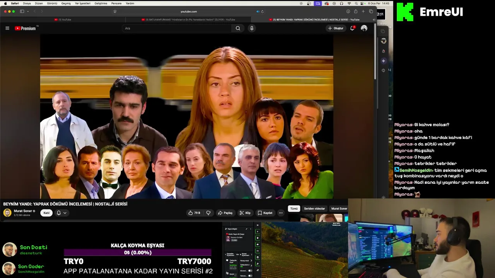Expand 'Yavaş mod' chevron in stream panel
The width and height of the screenshot is (495, 278).
click(x=251, y=261)
